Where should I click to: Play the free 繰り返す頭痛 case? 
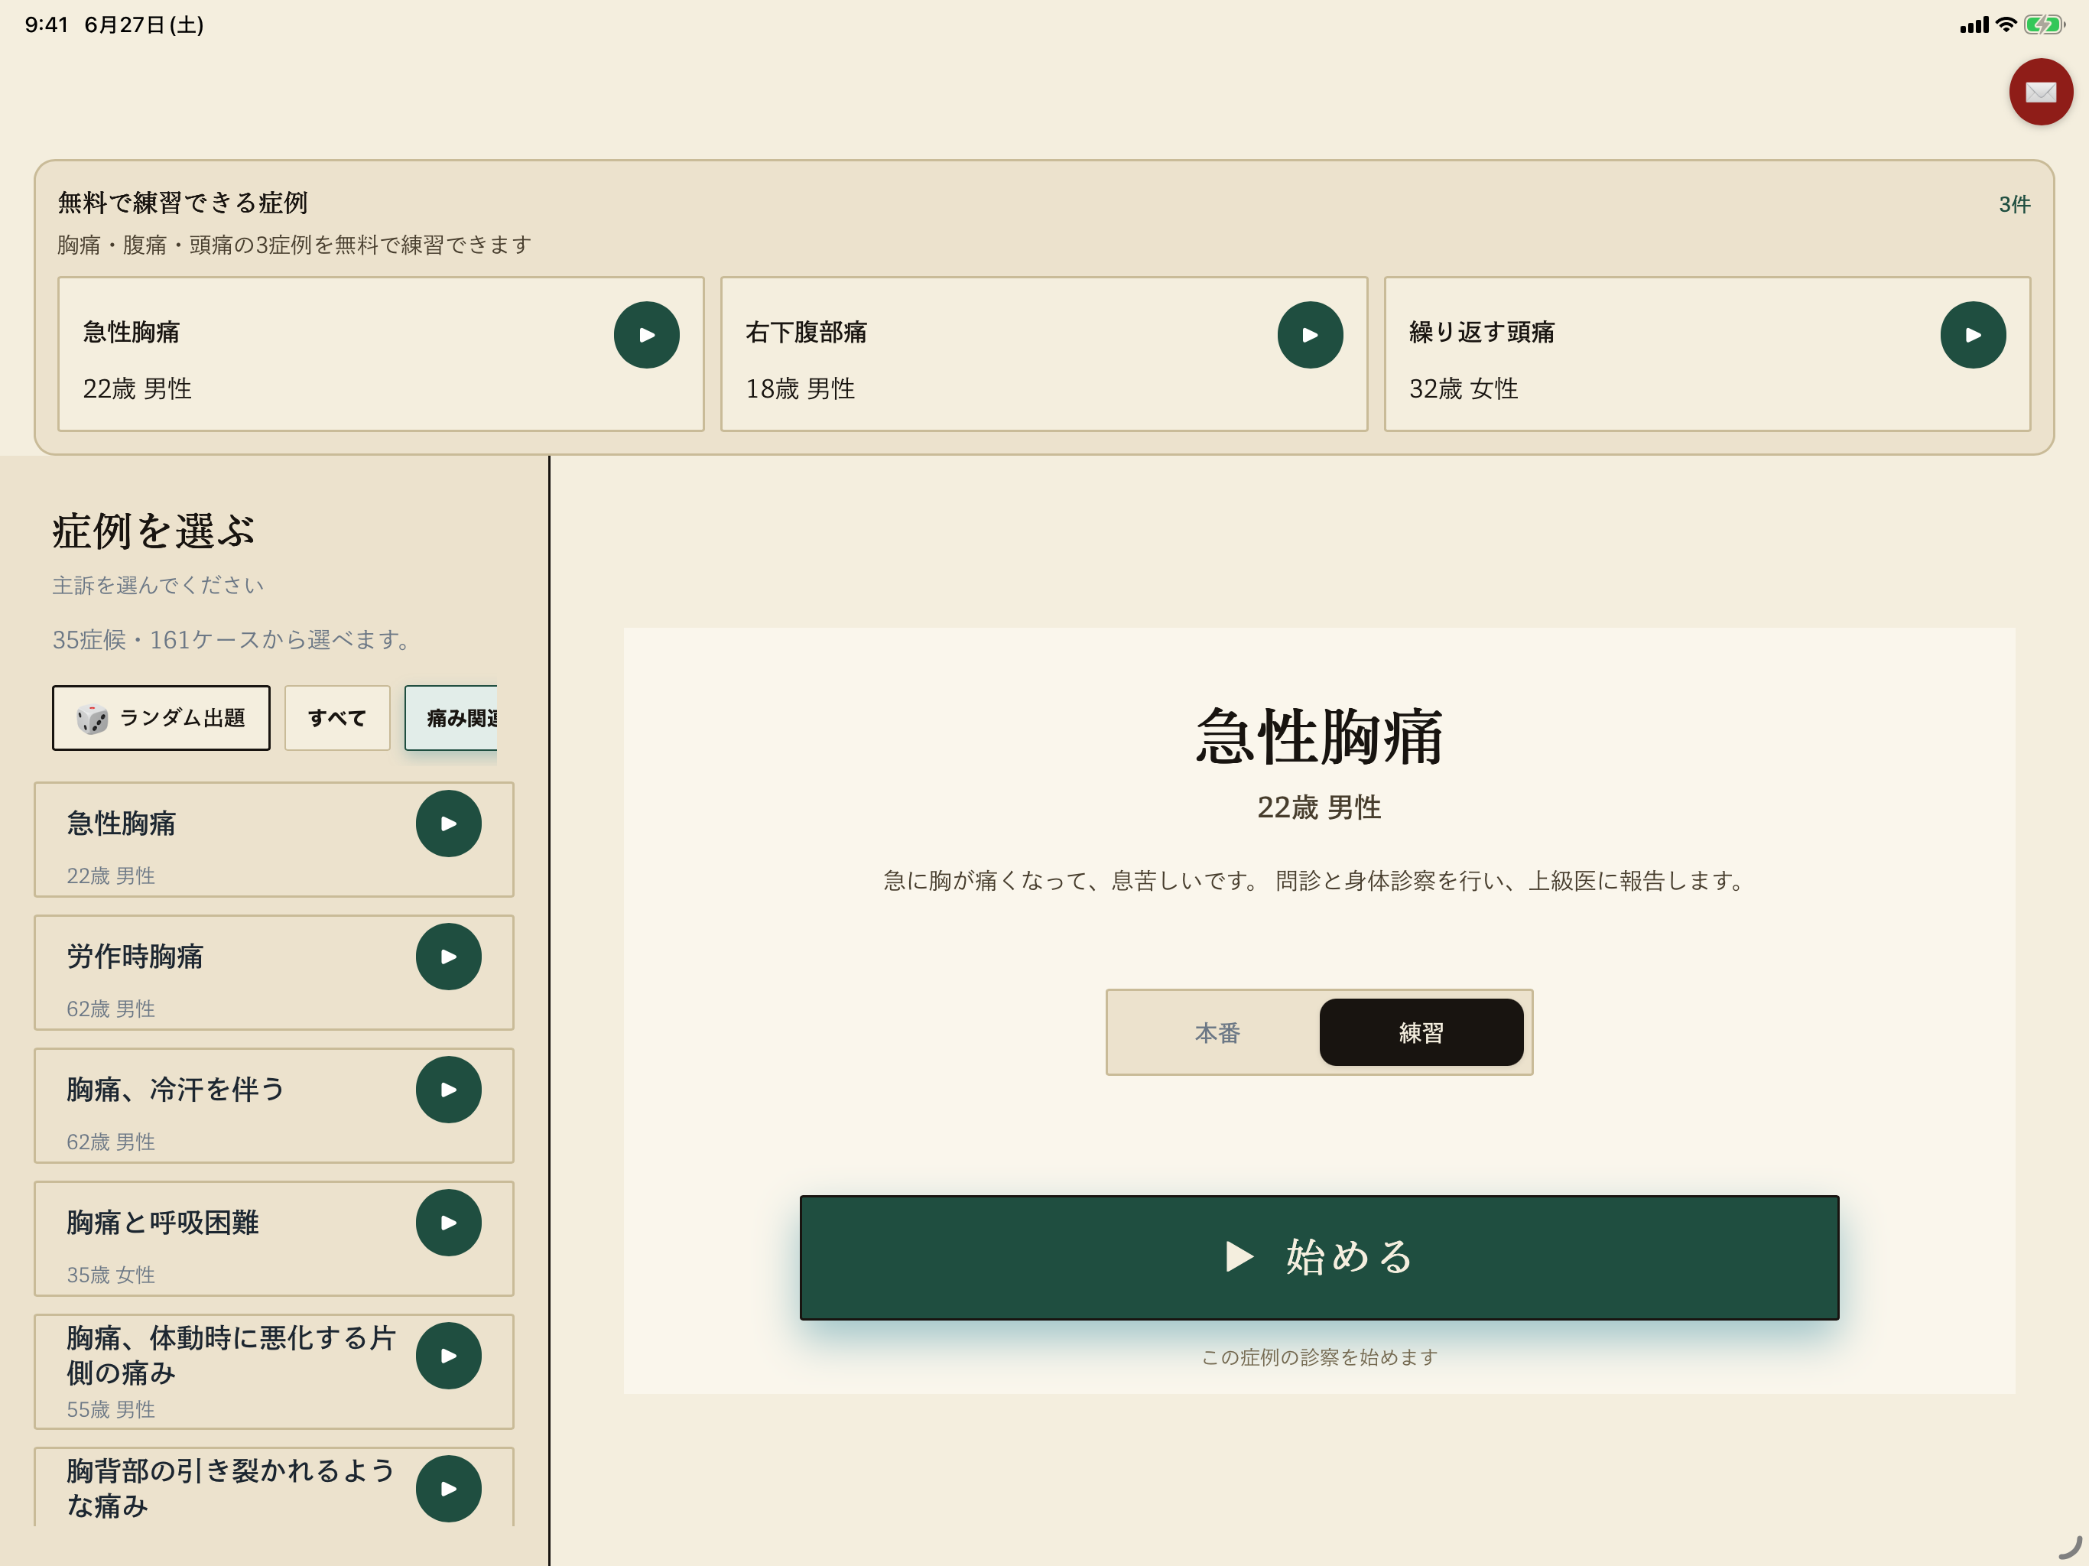point(1972,334)
